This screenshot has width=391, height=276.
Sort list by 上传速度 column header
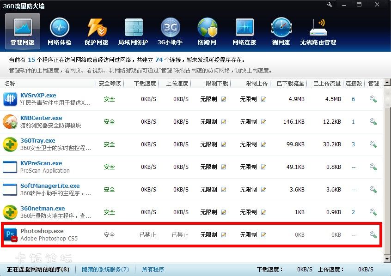pyautogui.click(x=177, y=84)
